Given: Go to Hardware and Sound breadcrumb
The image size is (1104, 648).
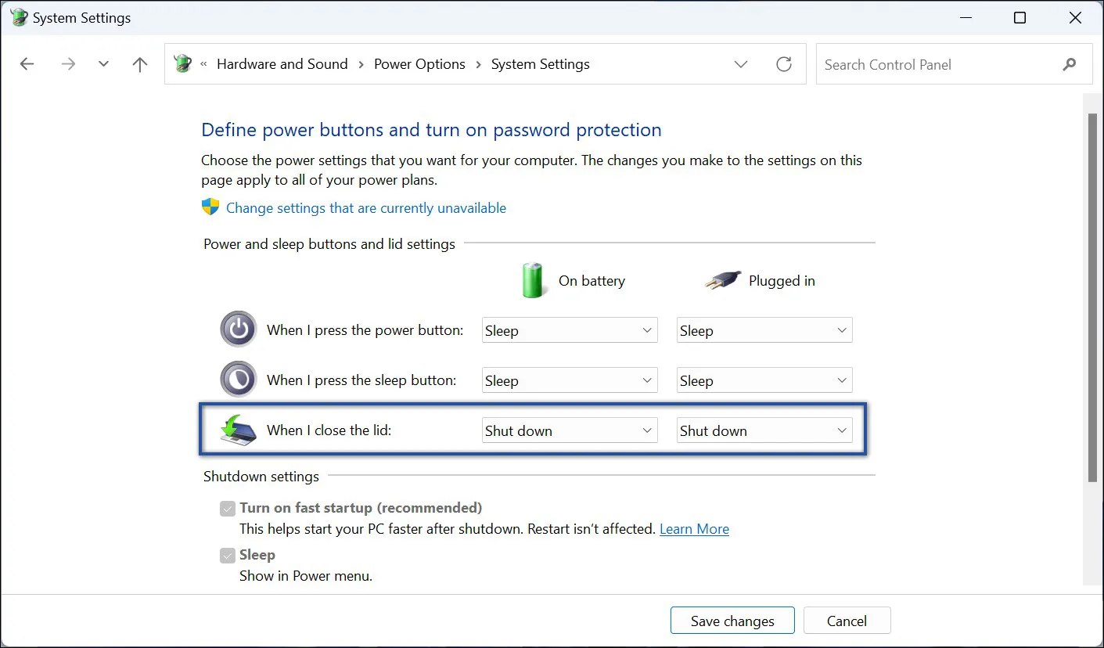Looking at the screenshot, I should point(282,64).
